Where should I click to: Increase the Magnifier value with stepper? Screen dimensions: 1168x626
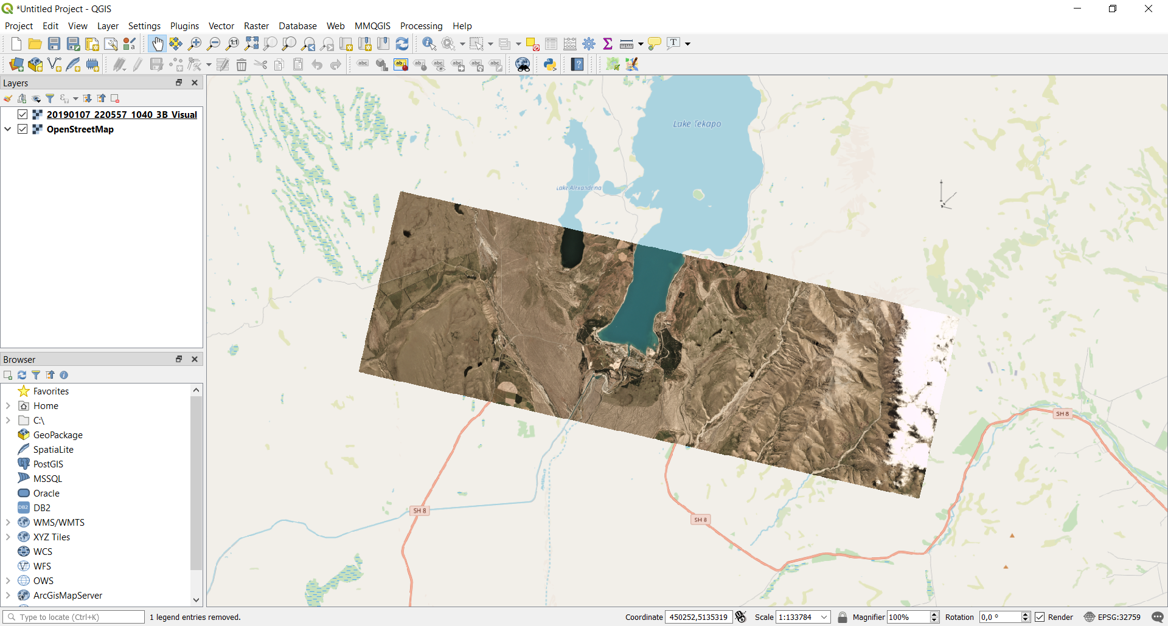pos(934,614)
